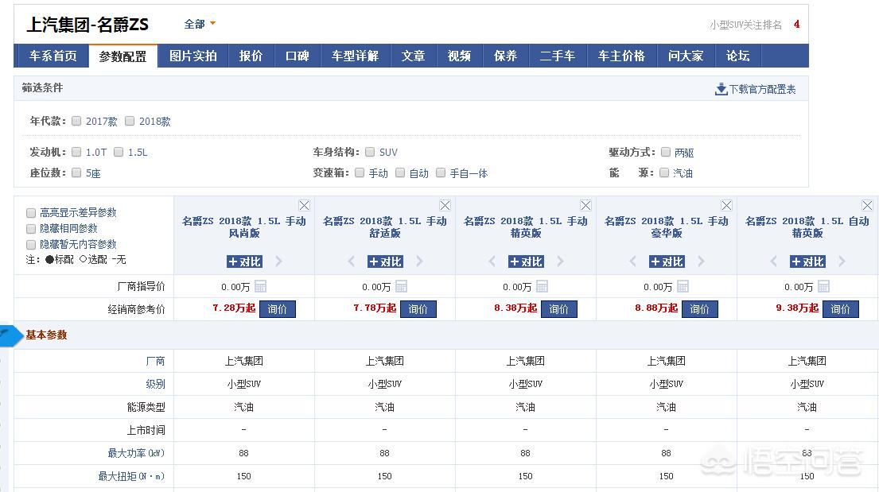Add 自动 精英版 to comparison with +对比
Screen dimensions: 879x492
807,261
